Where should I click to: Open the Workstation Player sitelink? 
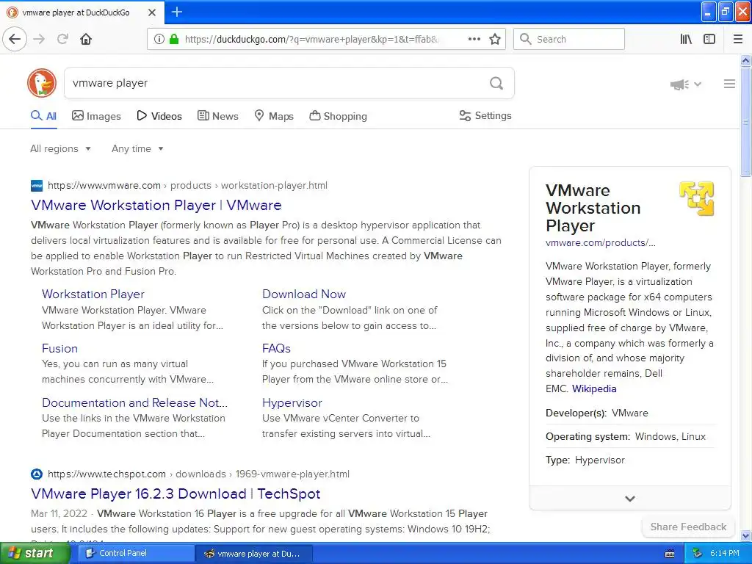93,294
